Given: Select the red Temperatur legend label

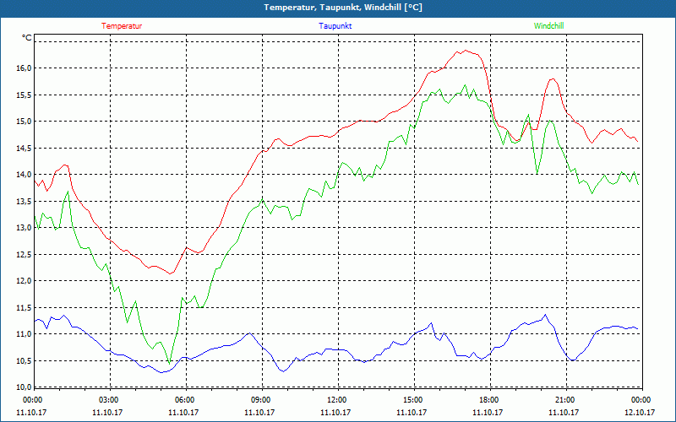Looking at the screenshot, I should 122,26.
